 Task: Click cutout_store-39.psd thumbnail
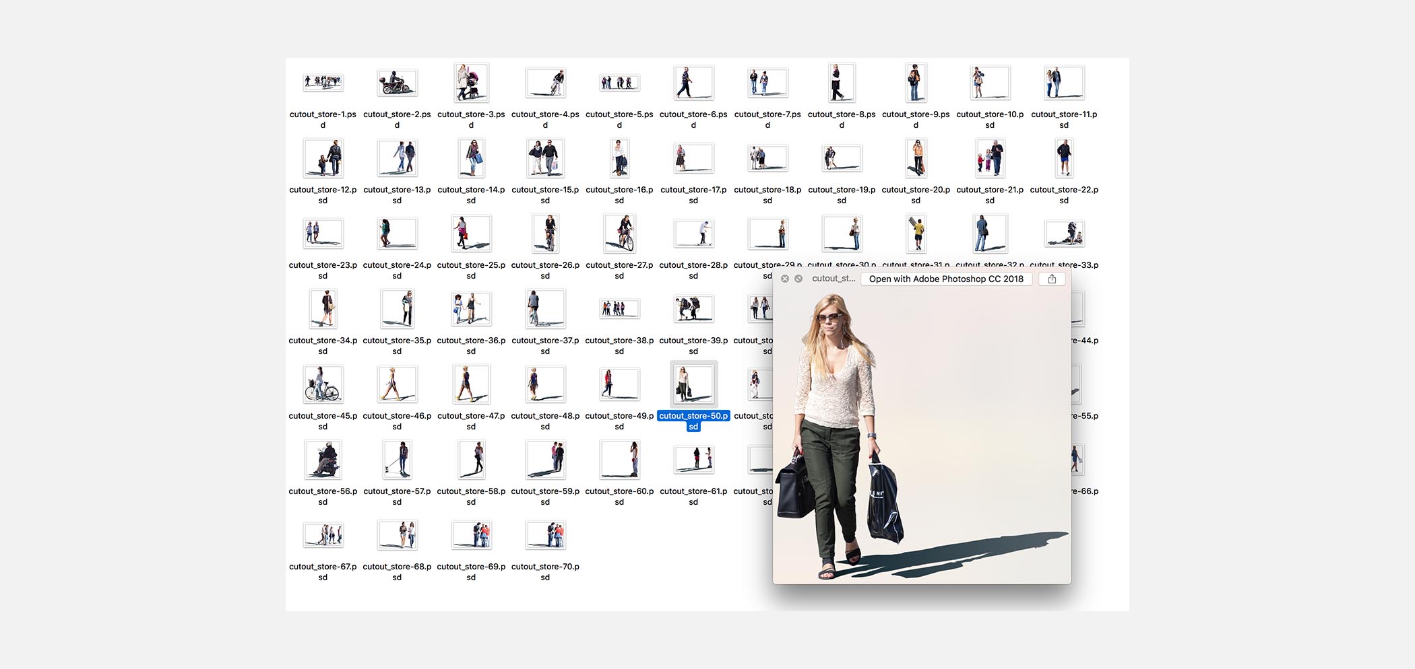click(x=694, y=309)
